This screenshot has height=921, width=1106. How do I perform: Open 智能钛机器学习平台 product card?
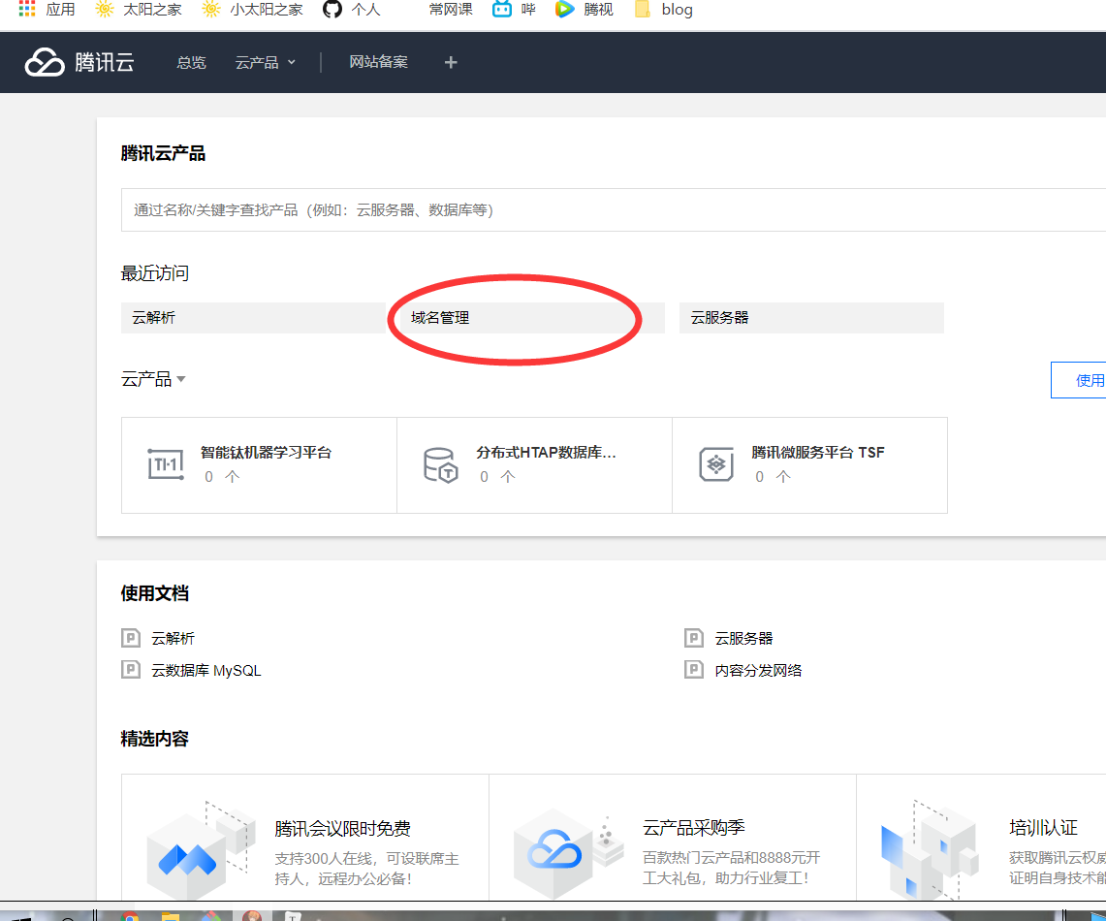pos(259,465)
